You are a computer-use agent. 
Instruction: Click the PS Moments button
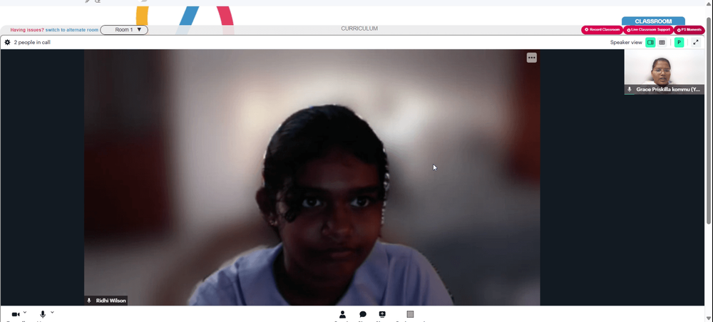pyautogui.click(x=689, y=30)
